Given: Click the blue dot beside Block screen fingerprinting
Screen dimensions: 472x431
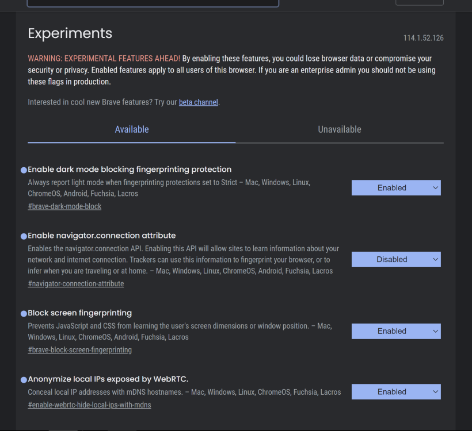Looking at the screenshot, I should pyautogui.click(x=24, y=314).
